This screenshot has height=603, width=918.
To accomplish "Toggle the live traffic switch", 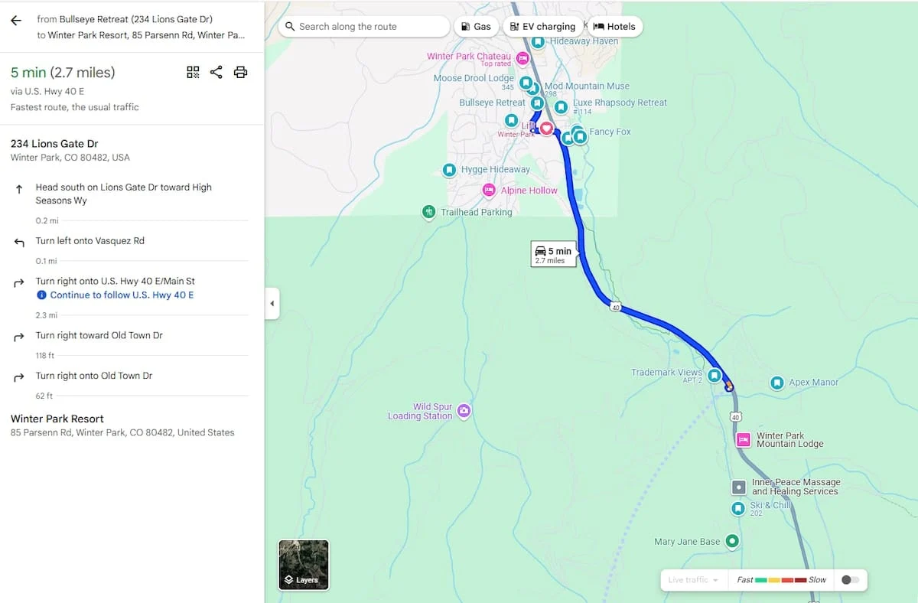I will click(850, 579).
